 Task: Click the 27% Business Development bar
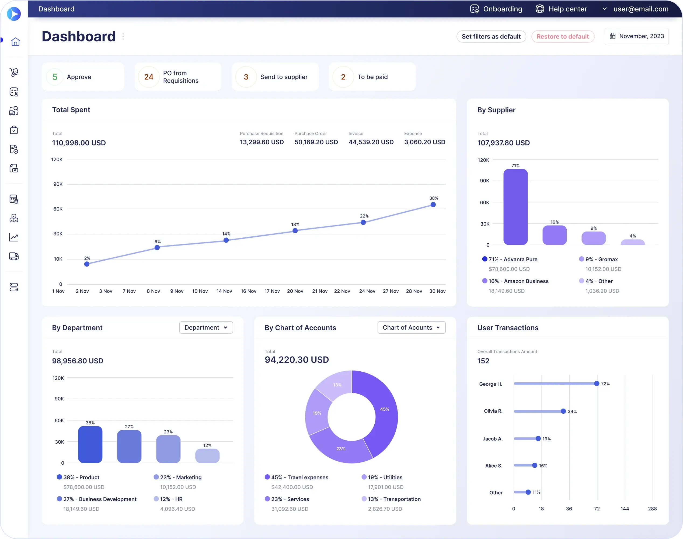tap(129, 447)
